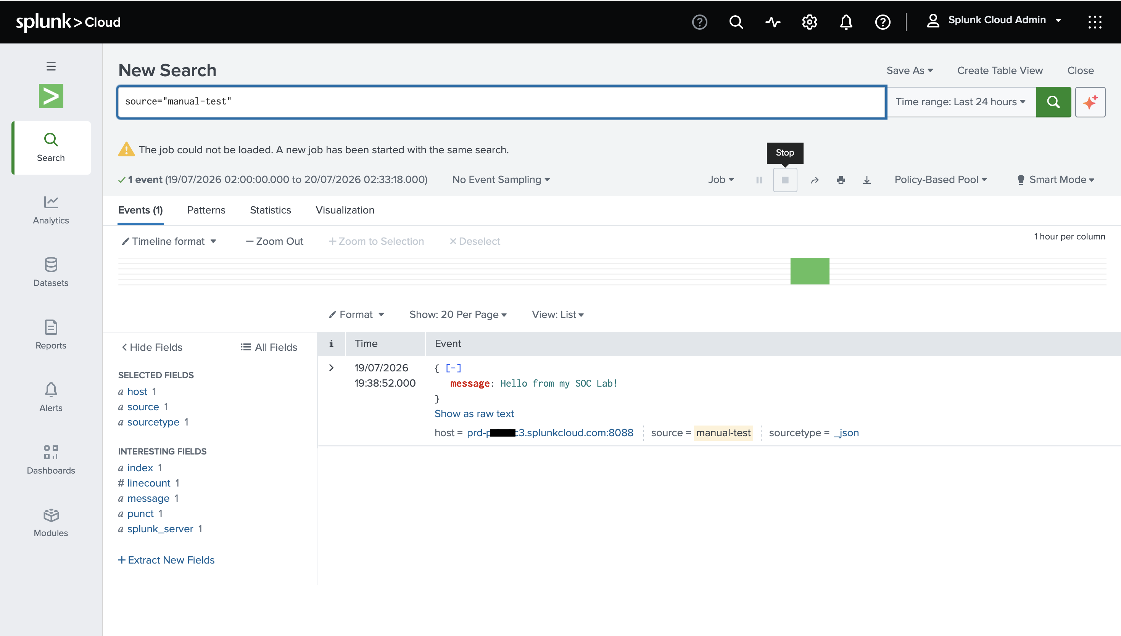Screen dimensions: 1121x636
Task: Open the Help question mark icon beside the bell
Action: click(x=883, y=22)
